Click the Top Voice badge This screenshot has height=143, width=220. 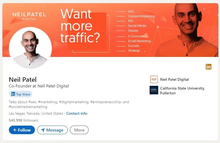point(20,94)
